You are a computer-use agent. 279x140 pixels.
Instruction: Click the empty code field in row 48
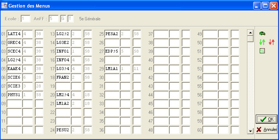tap(161, 130)
